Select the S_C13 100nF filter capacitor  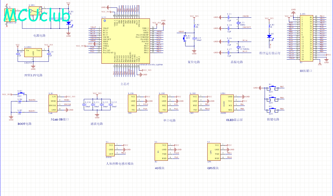pos(110,104)
